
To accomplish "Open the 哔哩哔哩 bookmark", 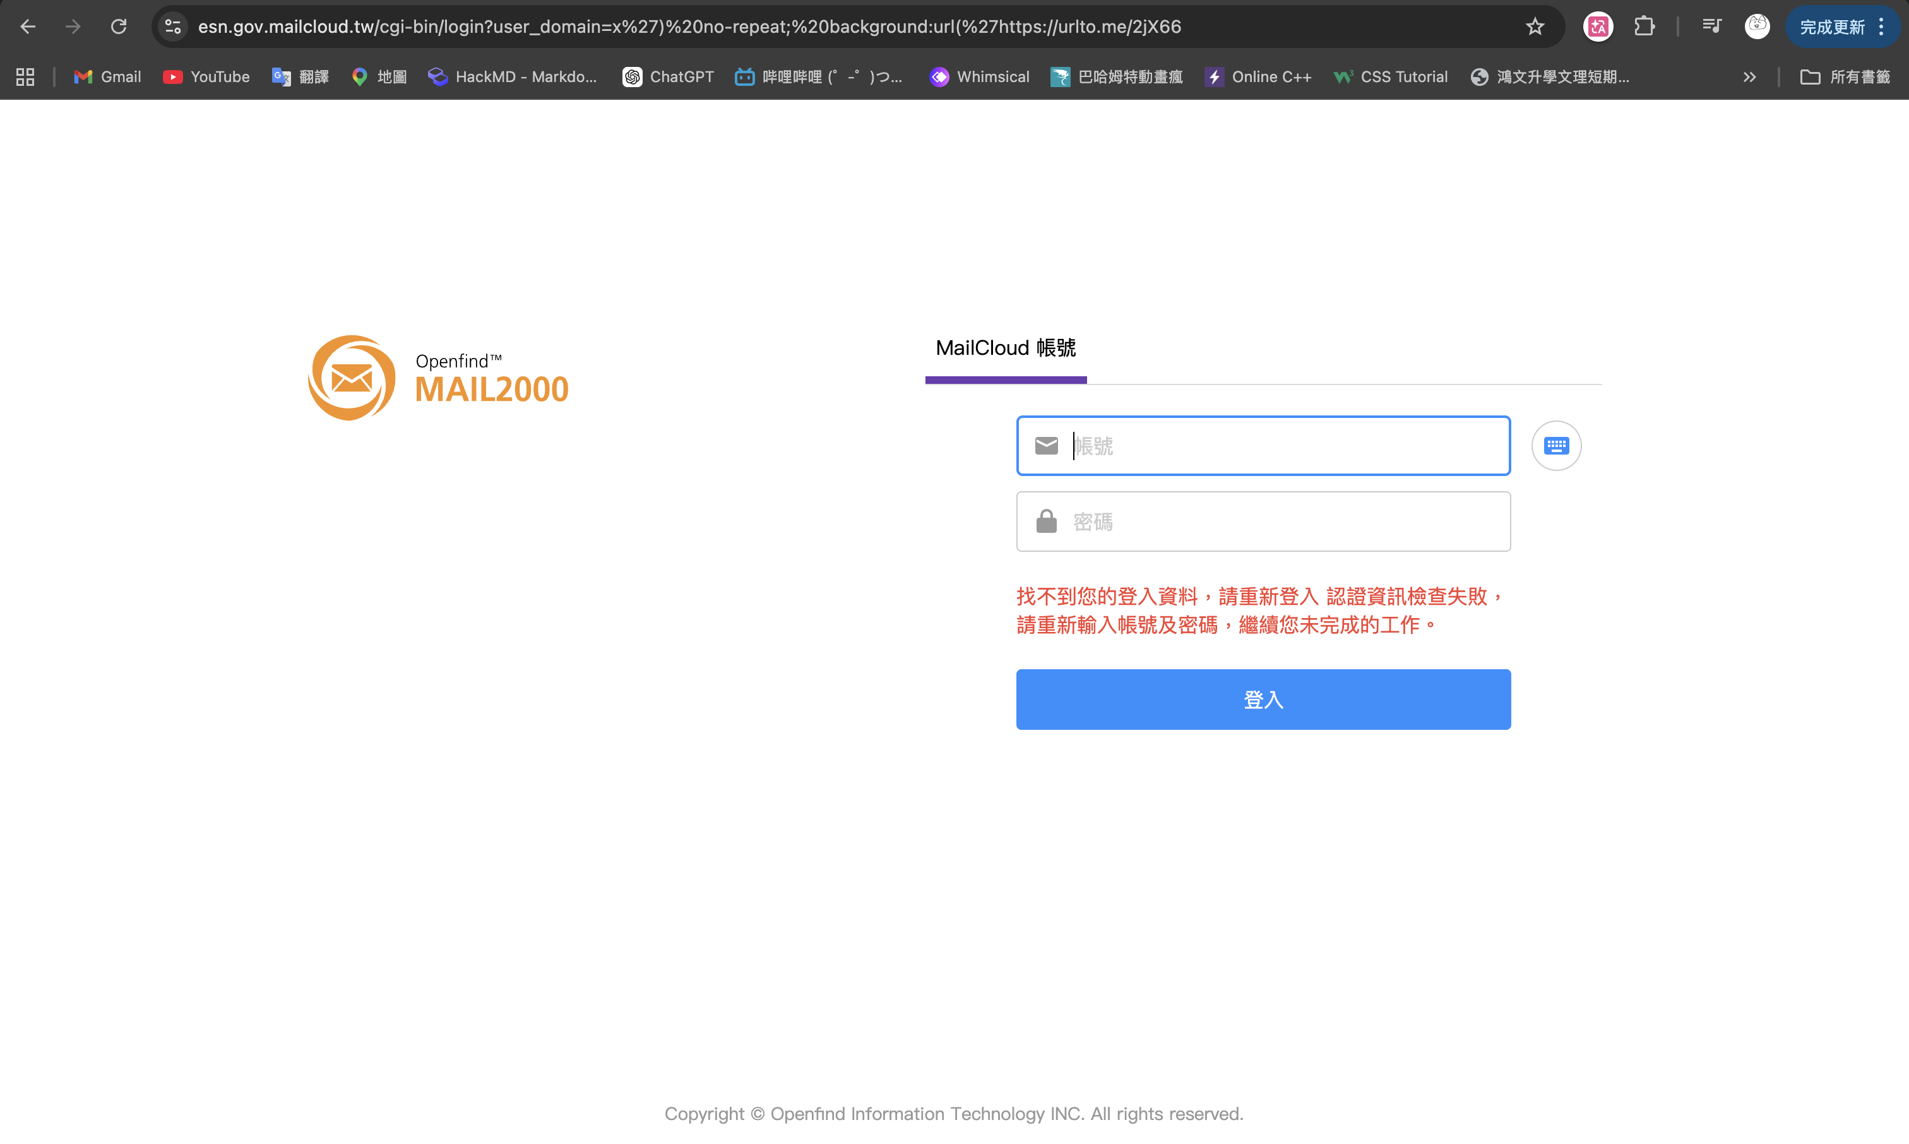I will click(x=819, y=77).
